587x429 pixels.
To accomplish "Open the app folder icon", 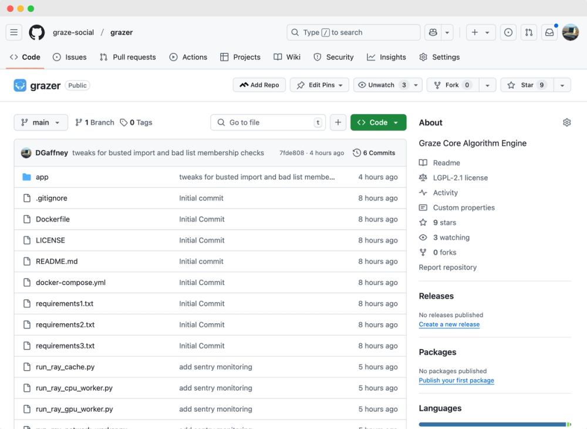I will point(26,177).
